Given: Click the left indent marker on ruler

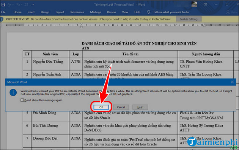Looking at the screenshot, I should (x=82, y=26).
